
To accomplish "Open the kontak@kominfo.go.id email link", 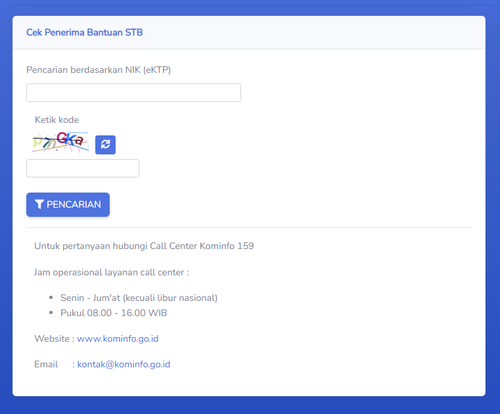I will tap(124, 364).
